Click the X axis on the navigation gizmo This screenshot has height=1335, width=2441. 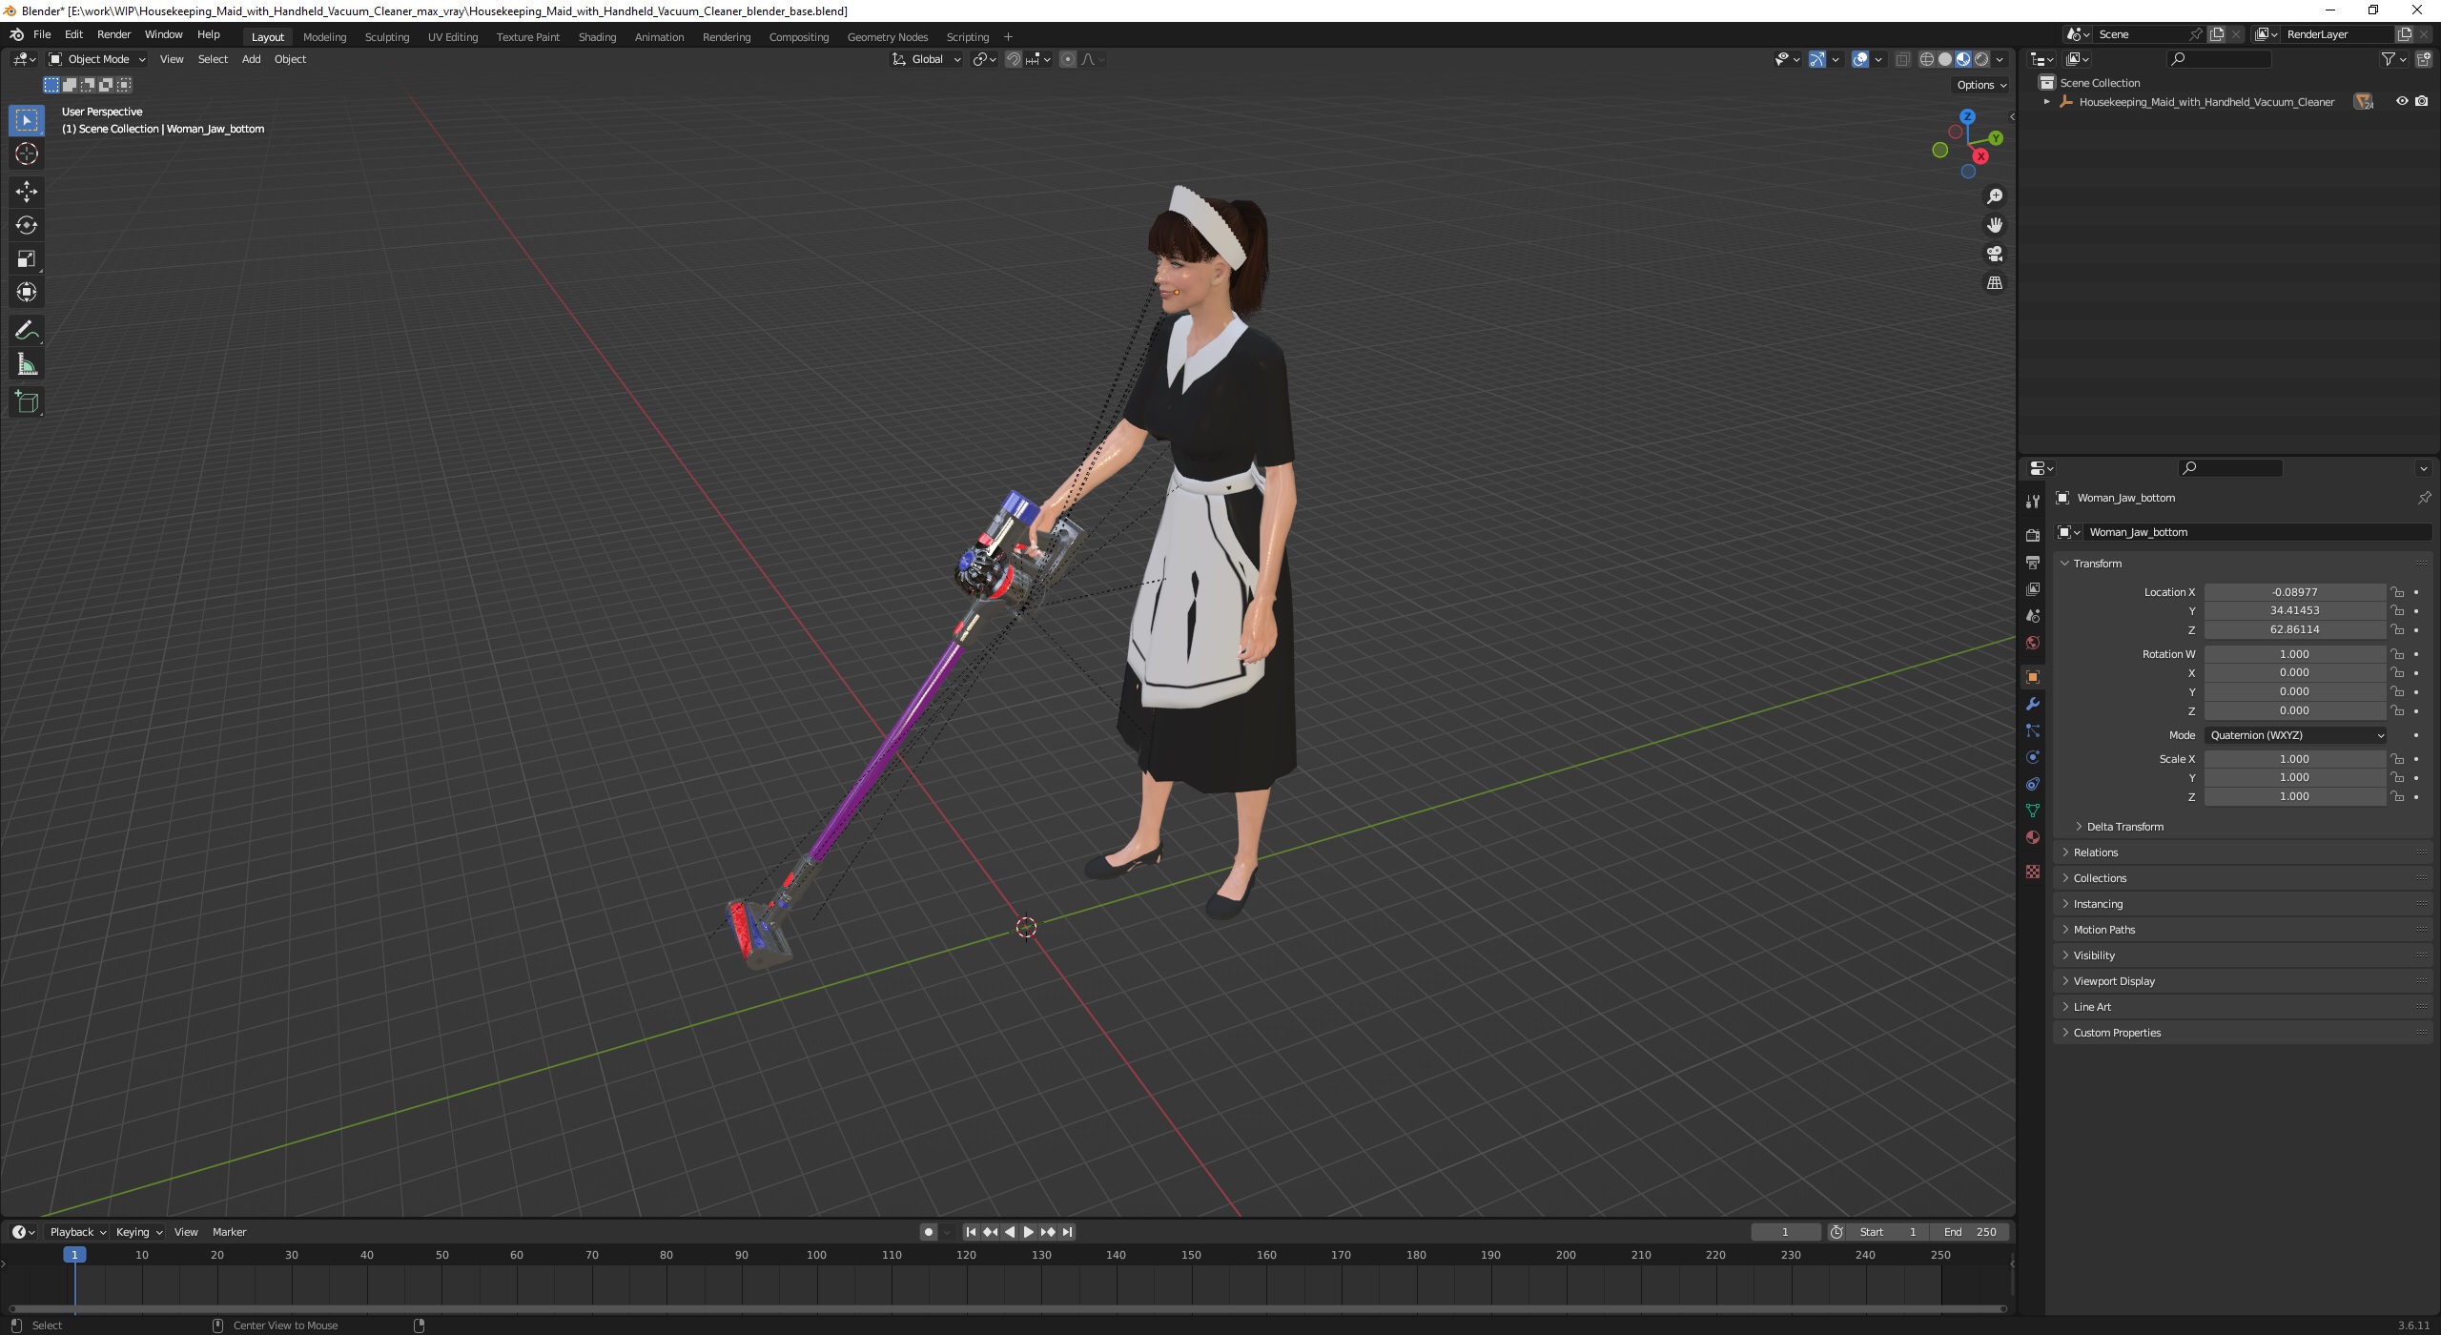[1980, 156]
